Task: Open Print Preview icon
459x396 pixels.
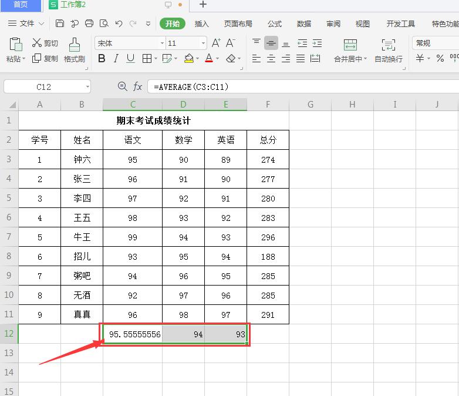Action: [x=104, y=24]
